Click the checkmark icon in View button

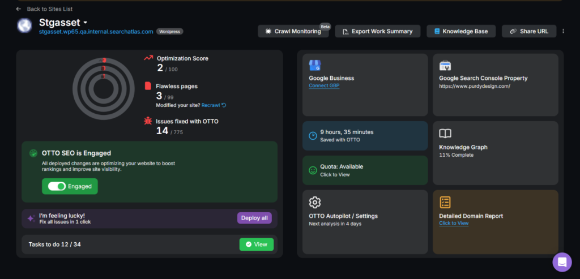(x=249, y=244)
